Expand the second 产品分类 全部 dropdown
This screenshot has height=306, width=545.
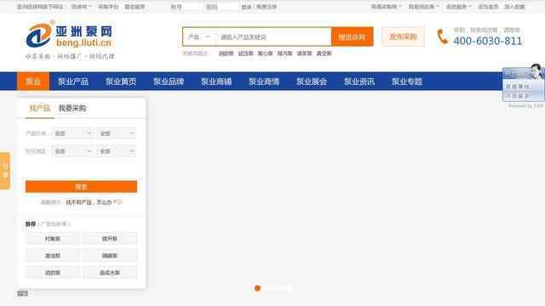tap(116, 133)
